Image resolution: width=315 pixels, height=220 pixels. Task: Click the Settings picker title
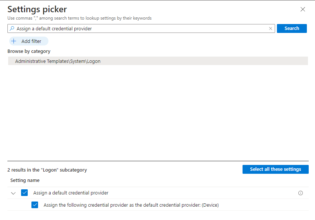click(x=37, y=9)
